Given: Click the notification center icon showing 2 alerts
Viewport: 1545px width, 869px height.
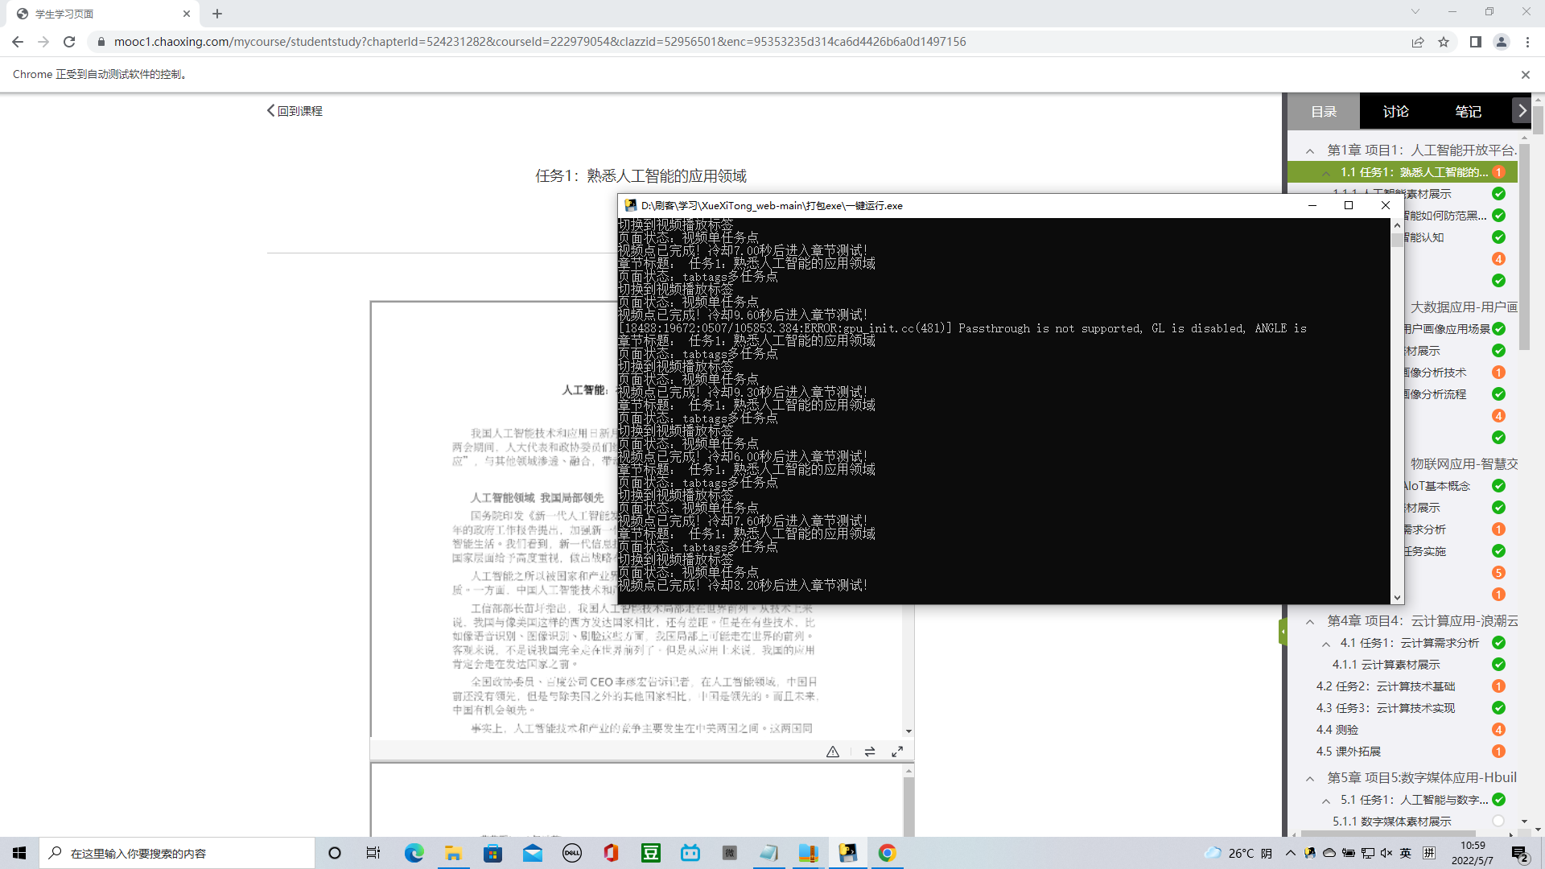Looking at the screenshot, I should click(x=1521, y=855).
